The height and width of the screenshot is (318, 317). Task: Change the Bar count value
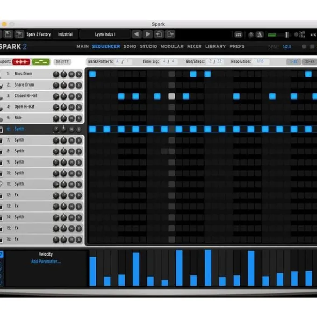(210, 61)
